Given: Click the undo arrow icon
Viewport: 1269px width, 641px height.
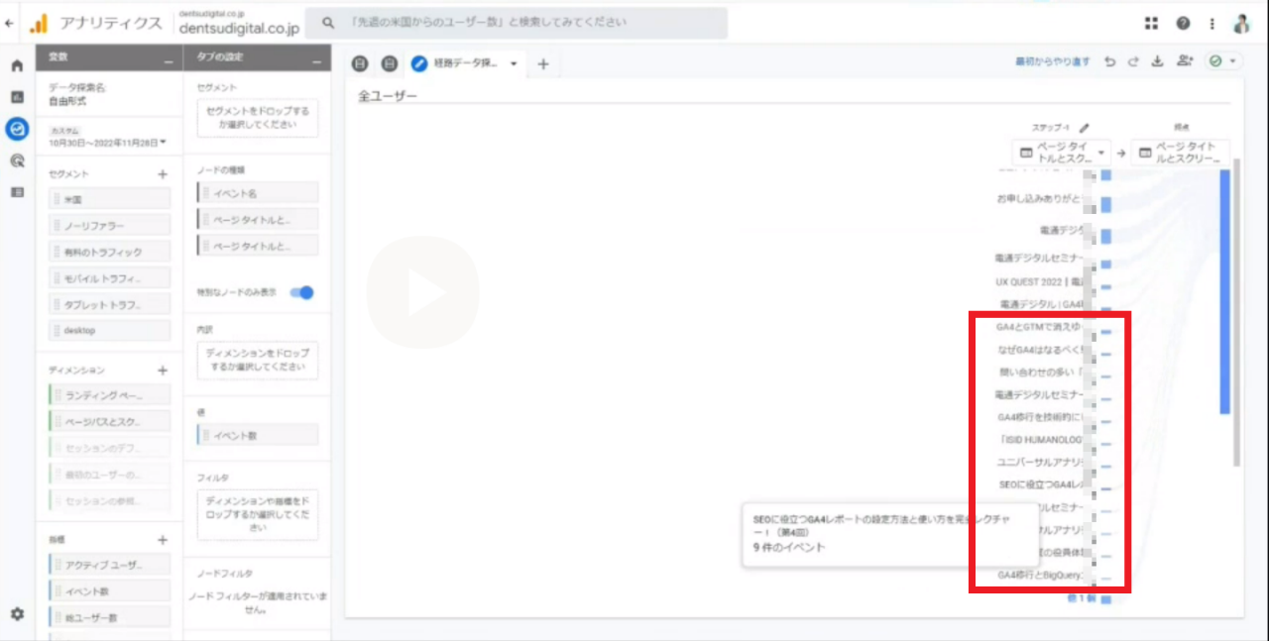Looking at the screenshot, I should (1110, 61).
